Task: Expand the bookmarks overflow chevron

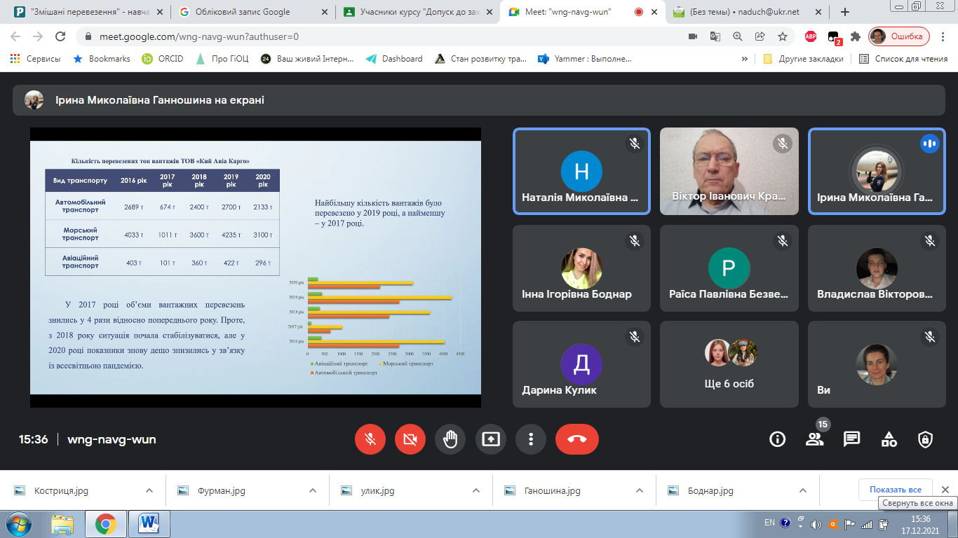Action: (x=744, y=59)
